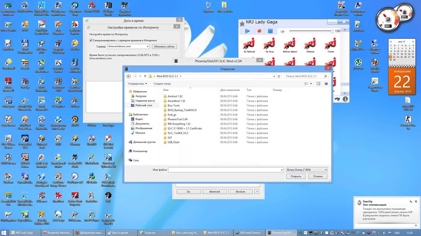Cancel the Open dialog with Отмена
The image size is (421, 236).
318,176
